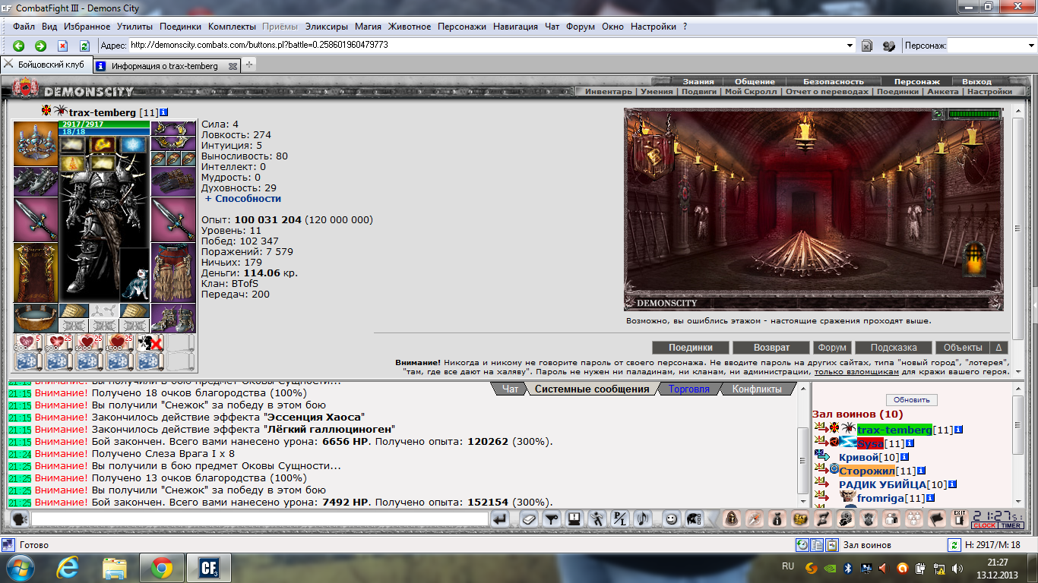1038x583 pixels.
Task: Expand the Δ button beside Объекты
Action: (x=998, y=348)
